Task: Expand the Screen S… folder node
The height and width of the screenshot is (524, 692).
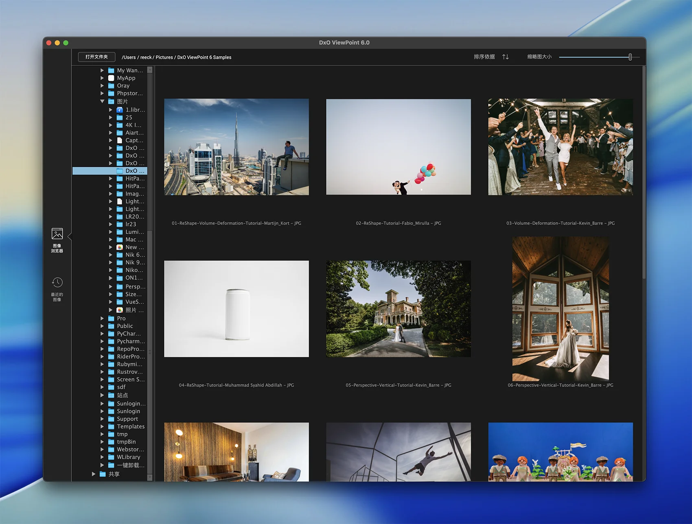Action: (102, 380)
